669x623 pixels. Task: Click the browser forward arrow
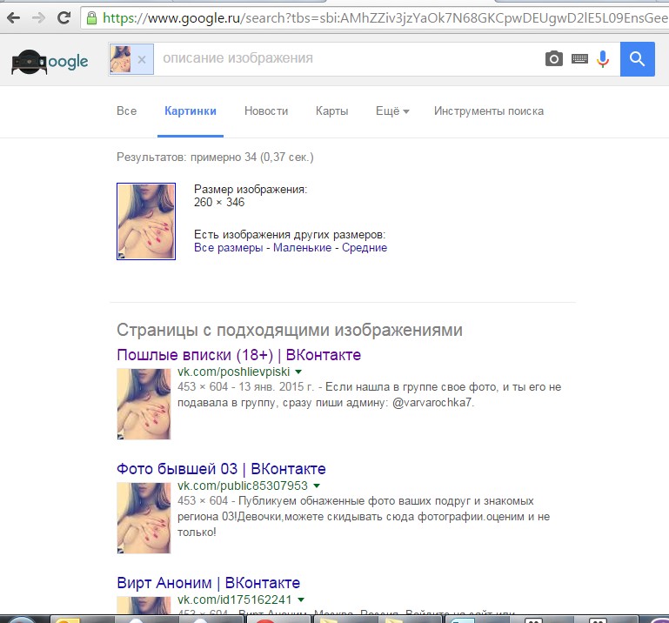click(x=39, y=18)
